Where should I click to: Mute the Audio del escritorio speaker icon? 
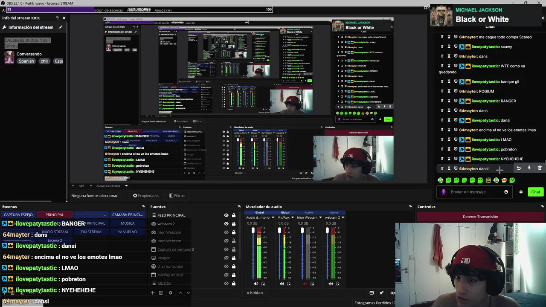(256, 284)
